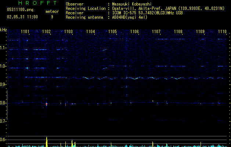
Task: Click the red meteor echo near 1102
Action: pyautogui.click(x=47, y=104)
